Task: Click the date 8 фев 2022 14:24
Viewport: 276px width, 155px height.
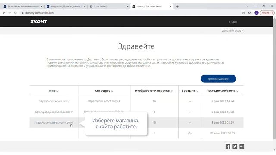Action: pyautogui.click(x=223, y=101)
